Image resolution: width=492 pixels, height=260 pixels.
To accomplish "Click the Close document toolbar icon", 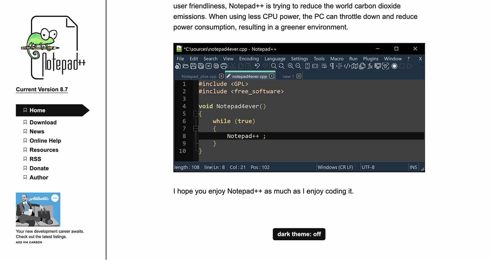I will click(x=208, y=66).
